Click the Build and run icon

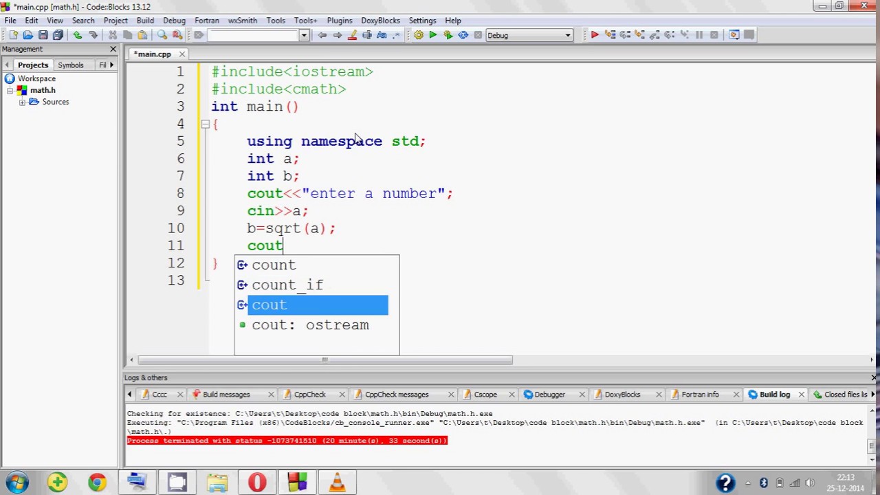(x=448, y=35)
